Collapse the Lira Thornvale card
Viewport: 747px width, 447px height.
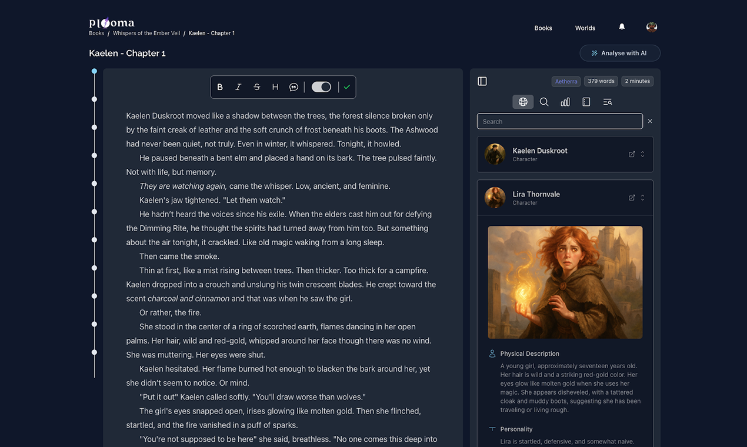coord(642,198)
